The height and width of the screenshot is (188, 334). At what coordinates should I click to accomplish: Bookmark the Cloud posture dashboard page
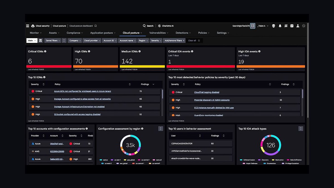coord(95,26)
